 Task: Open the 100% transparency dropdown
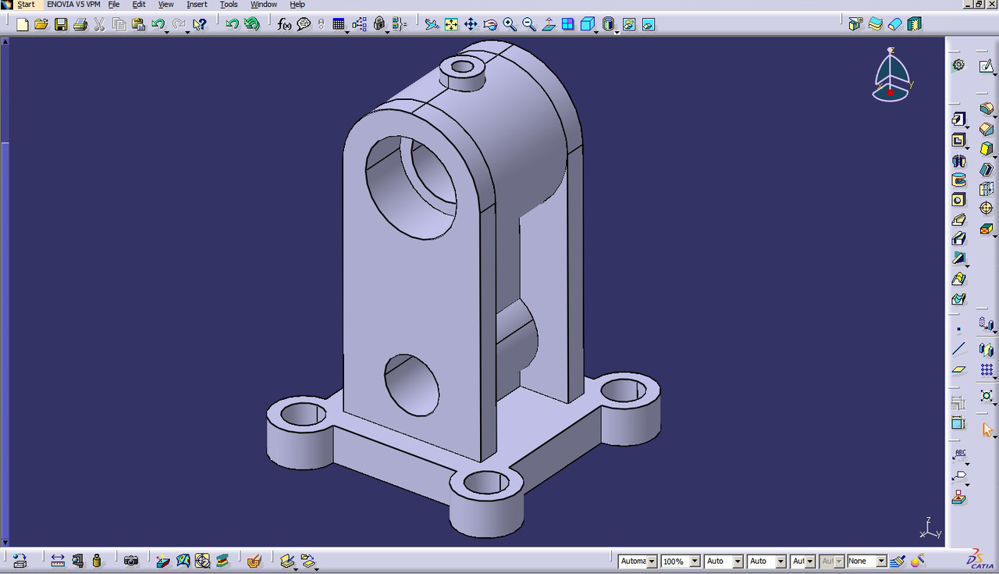(695, 562)
